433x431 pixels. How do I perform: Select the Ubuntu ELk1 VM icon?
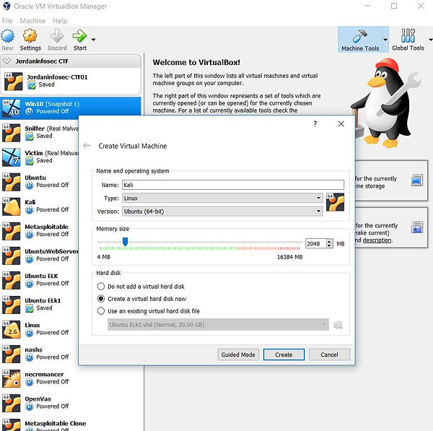[x=11, y=305]
